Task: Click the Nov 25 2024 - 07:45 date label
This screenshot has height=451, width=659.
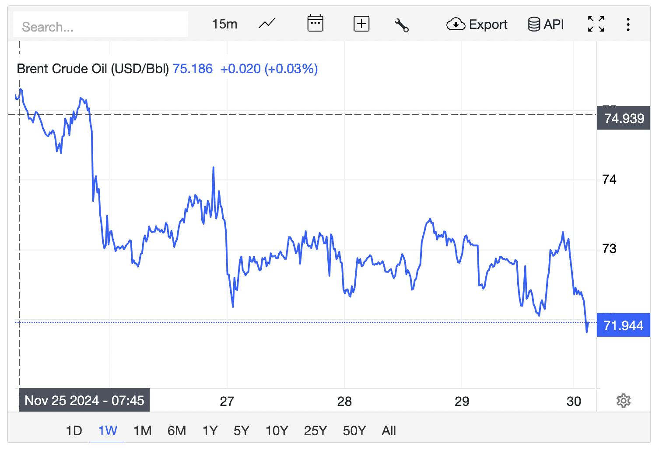Action: coord(84,400)
